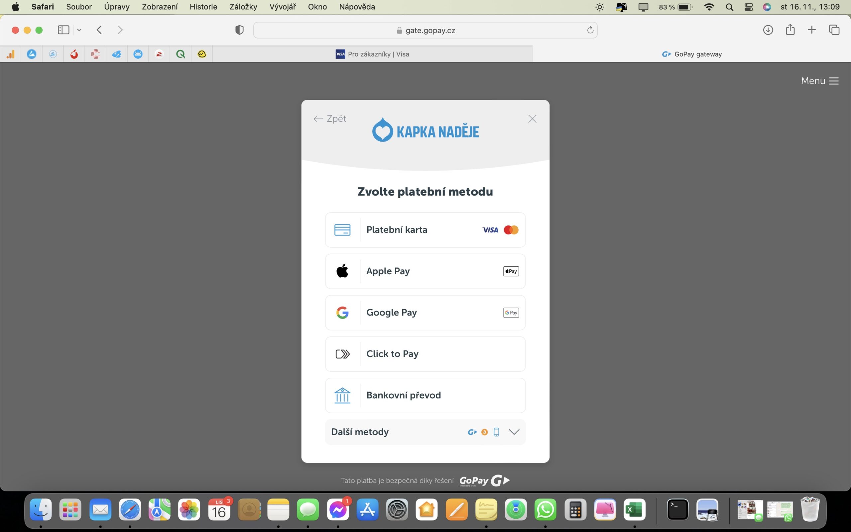Image resolution: width=851 pixels, height=532 pixels.
Task: Open Safari downloads icon
Action: 768,30
